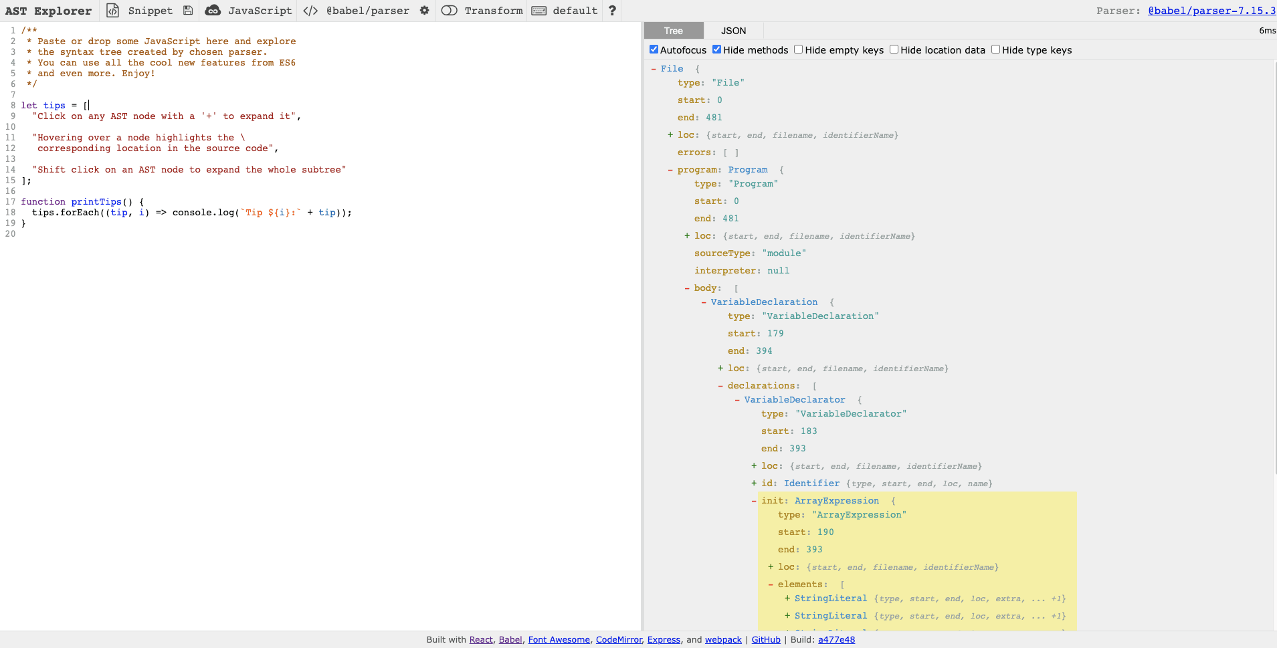Collapse the File root node
Image resolution: width=1277 pixels, height=648 pixels.
[654, 69]
